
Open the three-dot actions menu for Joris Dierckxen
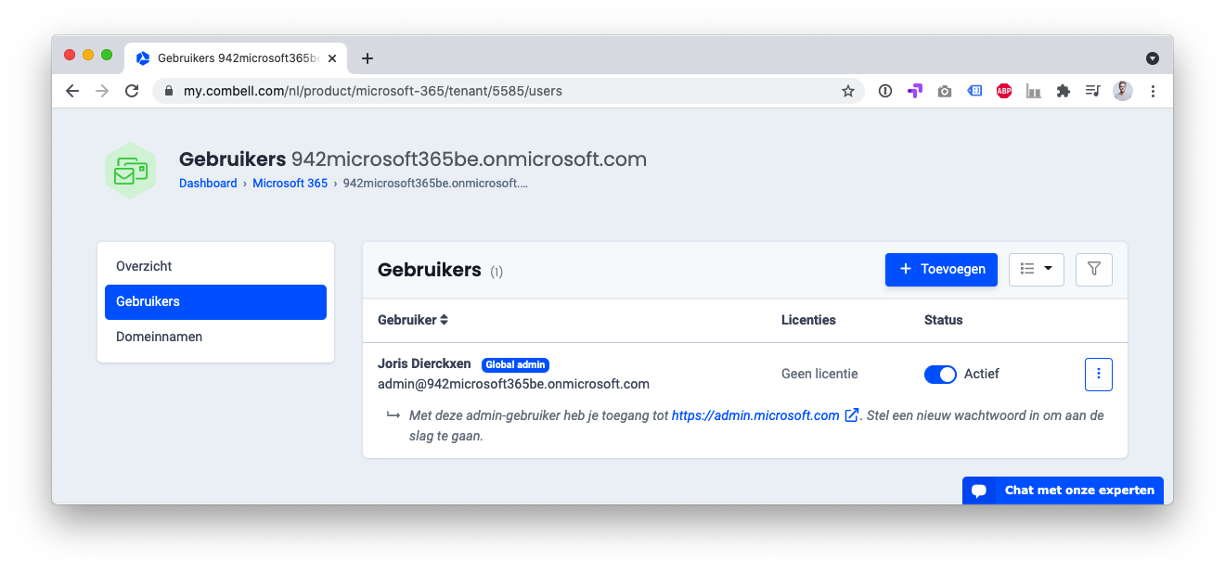[x=1099, y=374]
